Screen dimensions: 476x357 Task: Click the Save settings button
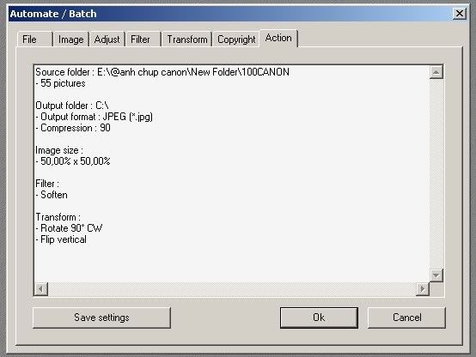101,318
